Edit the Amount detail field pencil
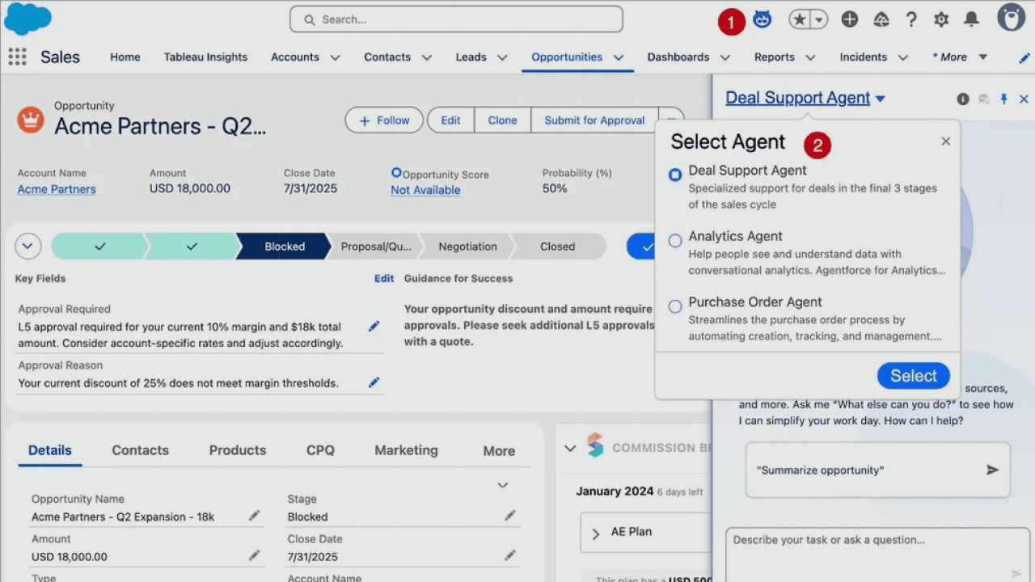 255,555
